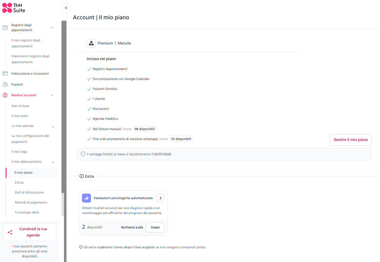The image size is (380, 262).
Task: Click the calendar icon for Registro degli appuntamenti
Action: pos(5,28)
